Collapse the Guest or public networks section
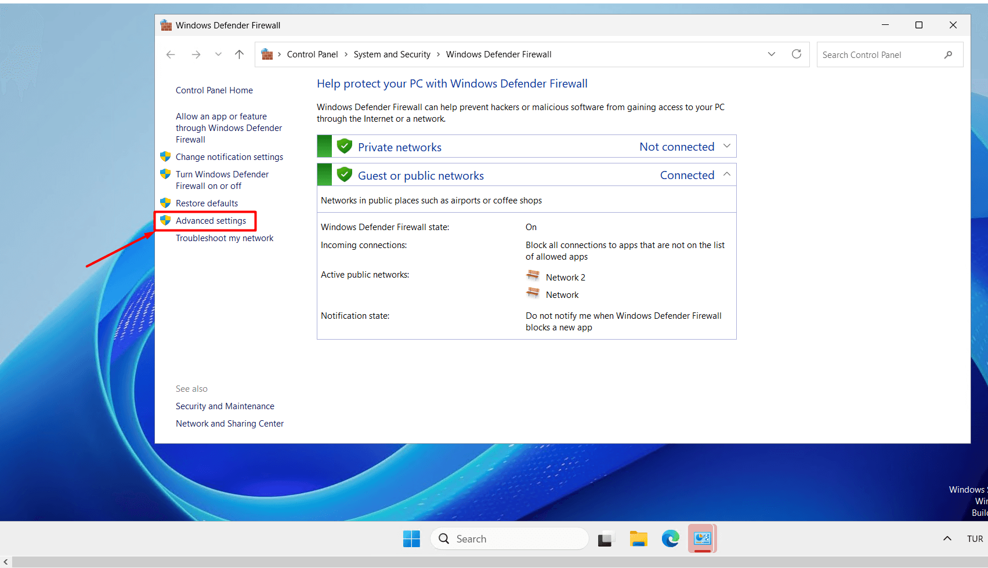 tap(726, 174)
